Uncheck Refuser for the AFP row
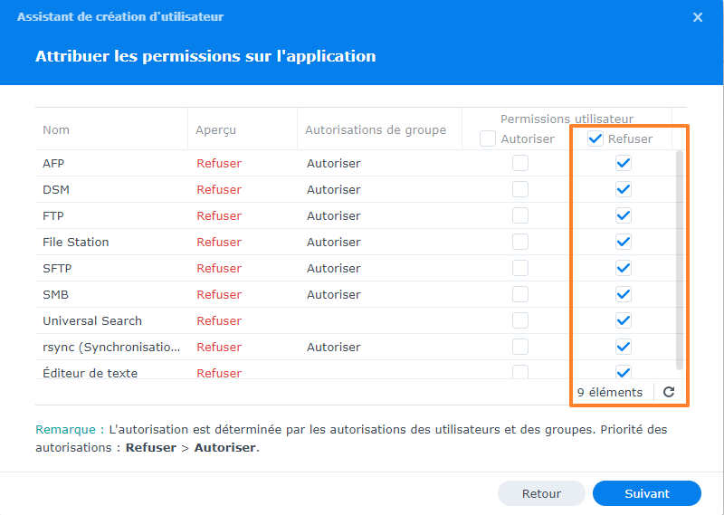Screen dimensions: 724x515 click(623, 164)
